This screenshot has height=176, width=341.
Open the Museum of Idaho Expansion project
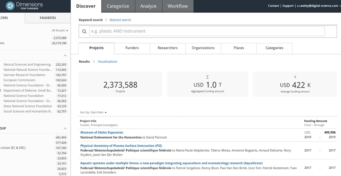point(102,133)
